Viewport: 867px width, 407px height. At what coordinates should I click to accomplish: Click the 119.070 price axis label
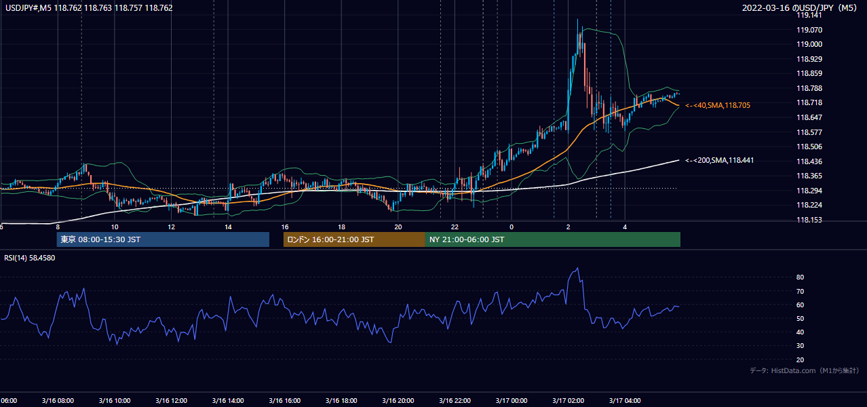pos(808,30)
